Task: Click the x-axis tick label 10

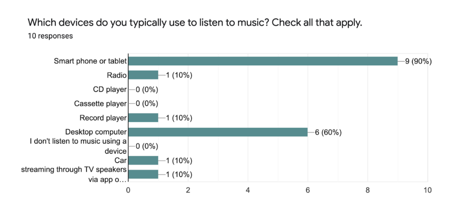Action: [428, 191]
